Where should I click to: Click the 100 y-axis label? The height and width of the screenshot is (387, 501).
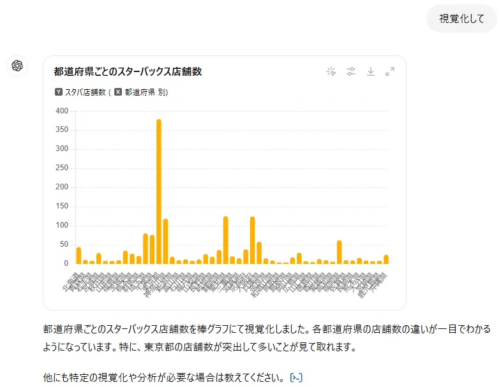coord(62,226)
